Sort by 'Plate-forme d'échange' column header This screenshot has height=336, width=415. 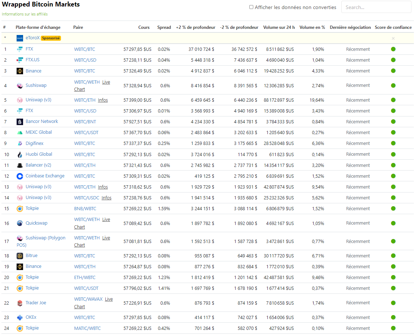pyautogui.click(x=38, y=27)
